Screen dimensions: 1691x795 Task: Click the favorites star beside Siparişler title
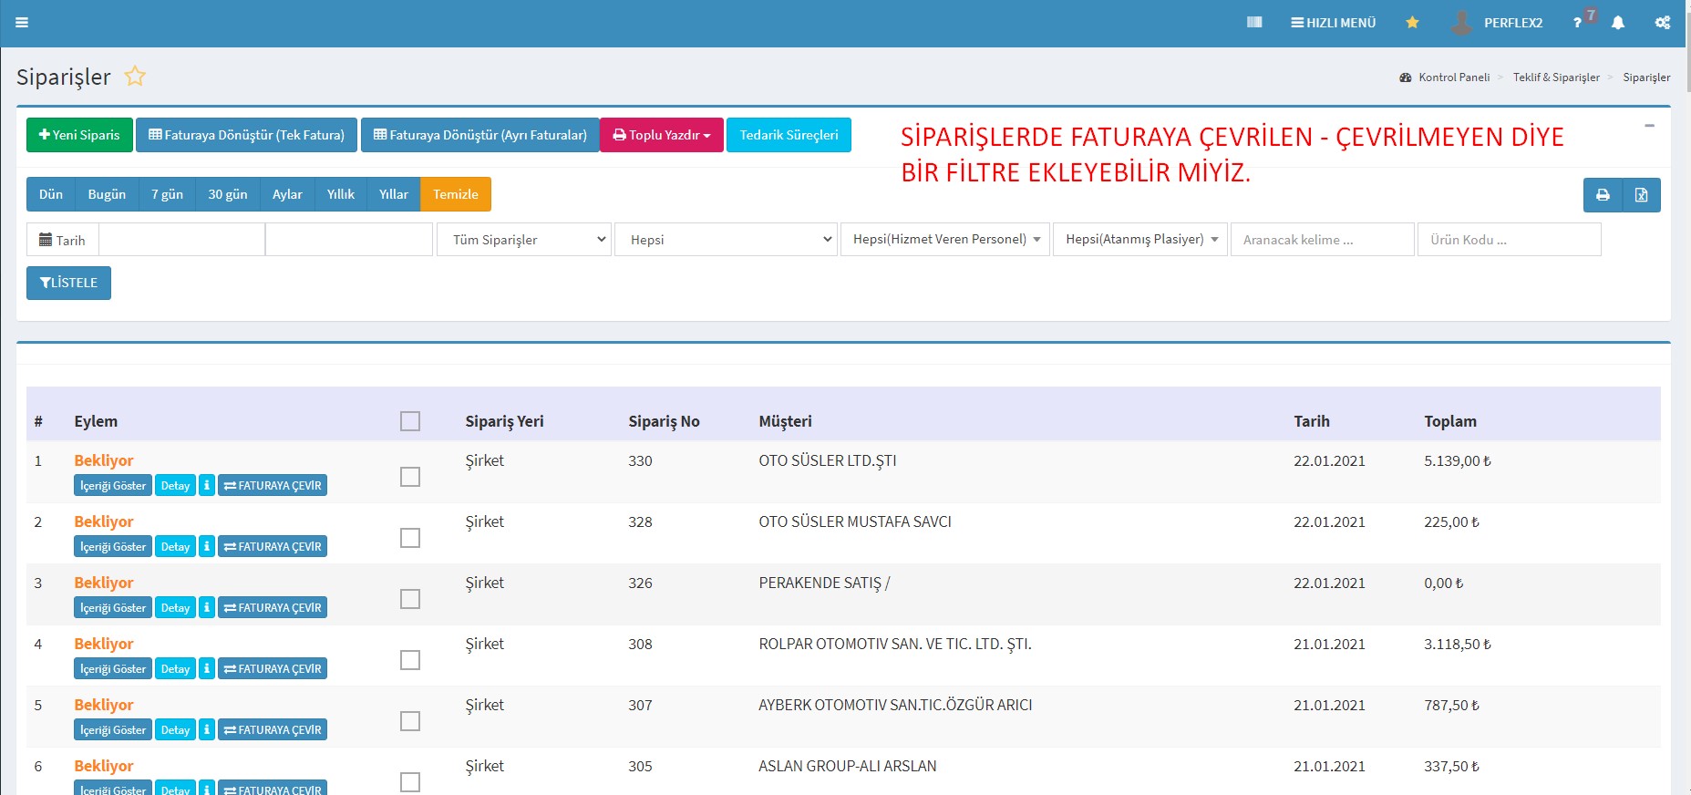tap(135, 77)
